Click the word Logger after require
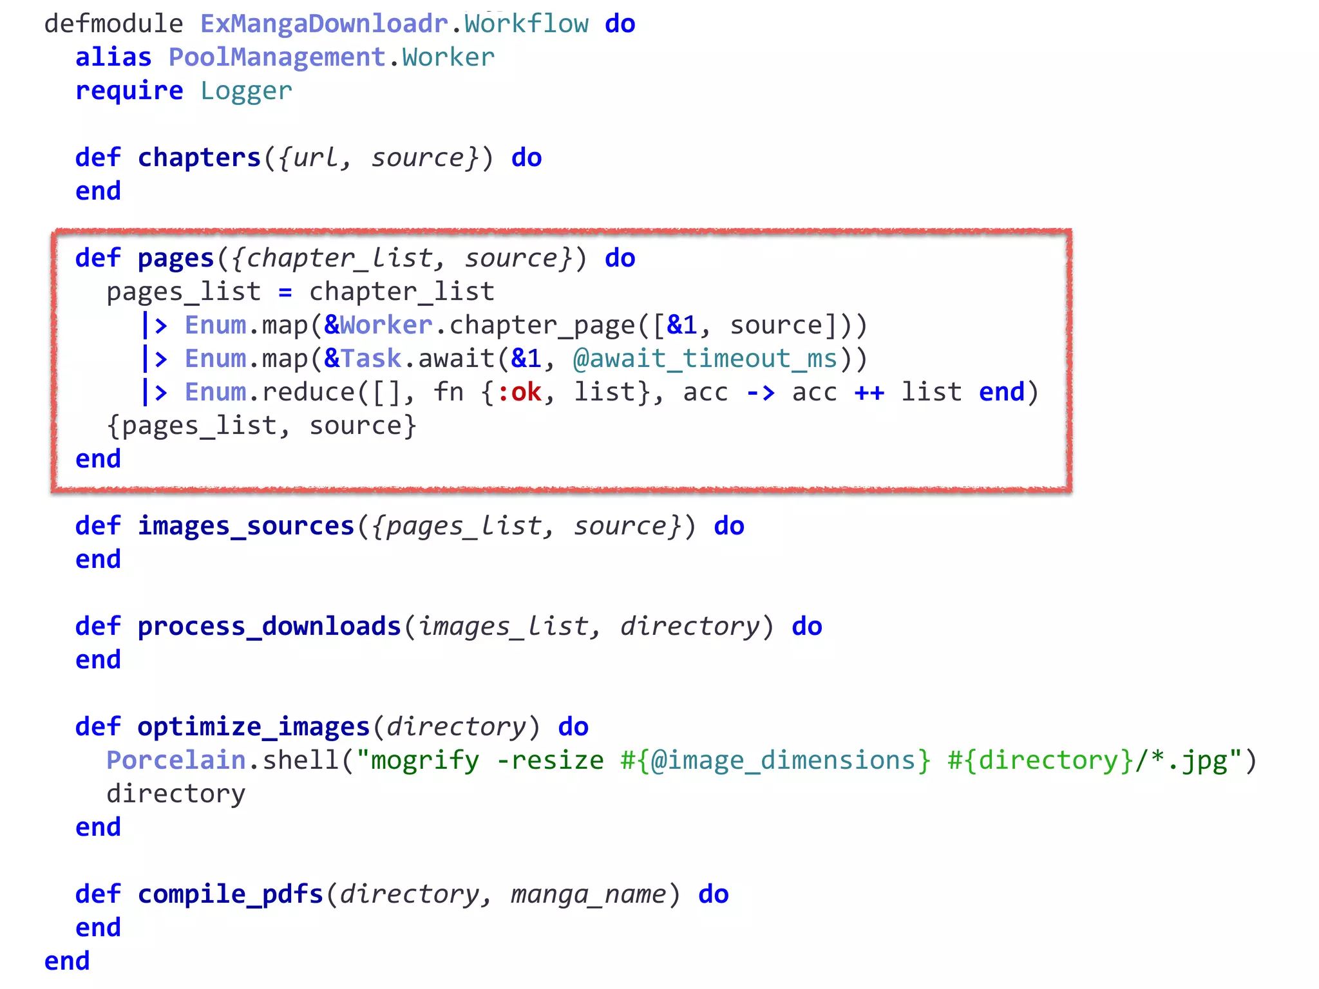The image size is (1319, 989). pyautogui.click(x=246, y=91)
